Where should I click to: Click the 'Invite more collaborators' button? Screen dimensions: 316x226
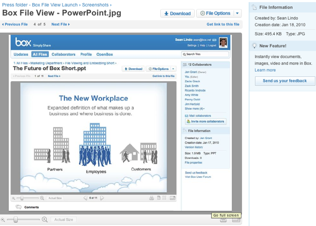206,122
